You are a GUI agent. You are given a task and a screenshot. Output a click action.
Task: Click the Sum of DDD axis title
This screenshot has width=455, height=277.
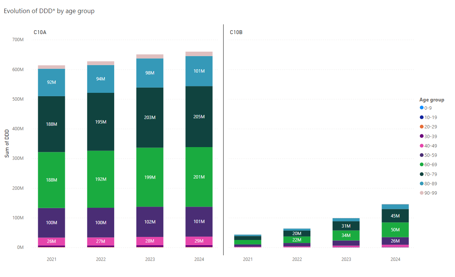7,144
